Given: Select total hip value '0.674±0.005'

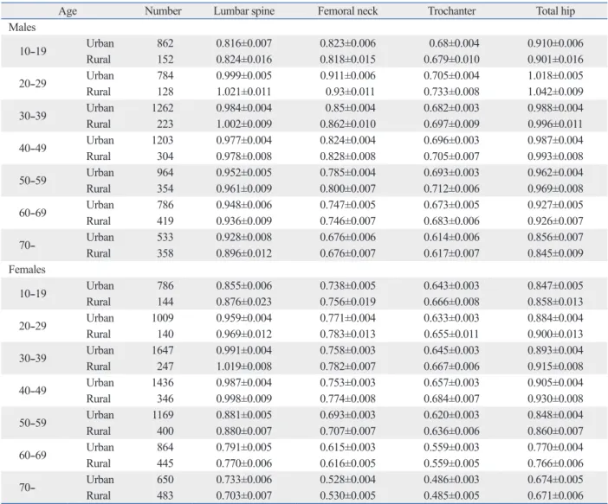Looking at the screenshot, I should [x=555, y=480].
